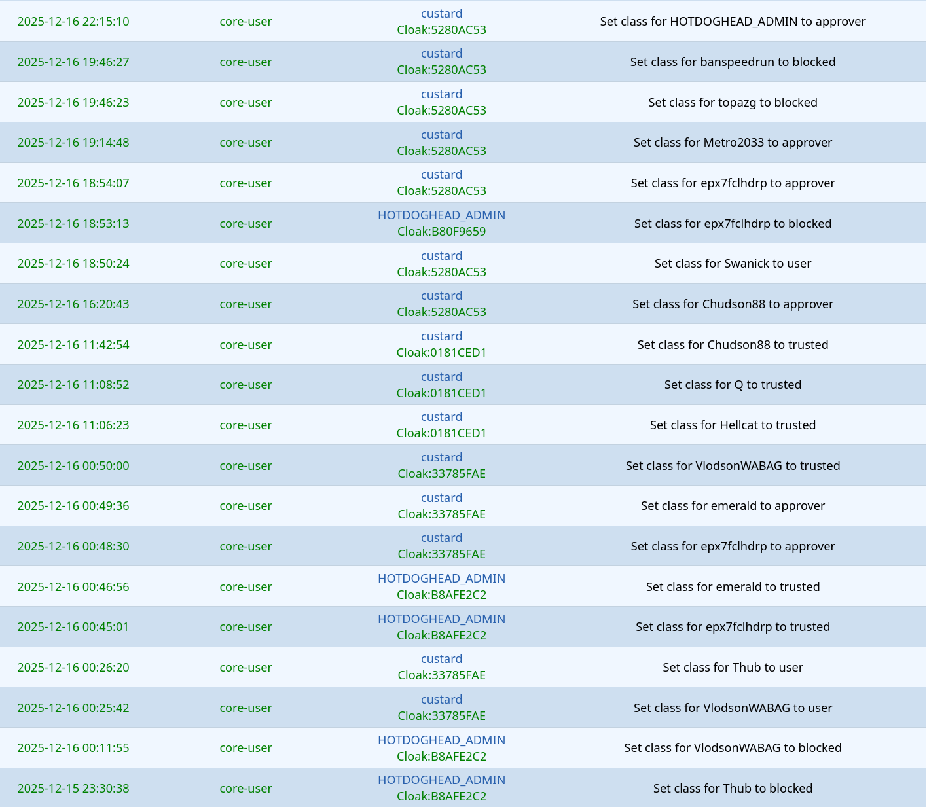The height and width of the screenshot is (807, 927).
Task: Follow custard link in the 11:08:52 row
Action: [x=441, y=377]
